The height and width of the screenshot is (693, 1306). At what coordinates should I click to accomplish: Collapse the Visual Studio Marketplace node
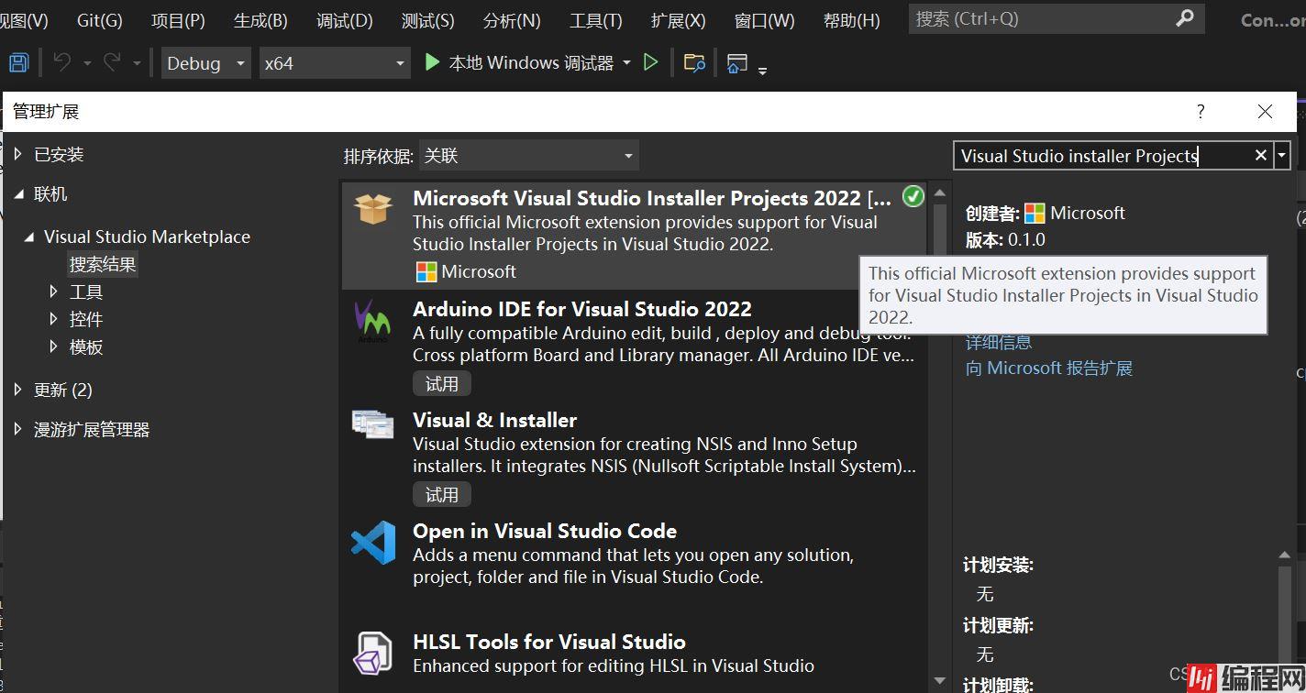click(29, 236)
